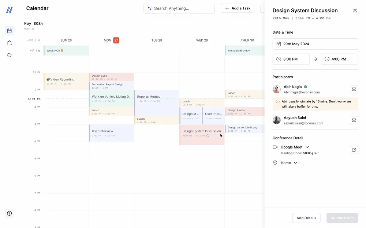
Task: Click the calendar icon in date field
Action: tap(279, 44)
